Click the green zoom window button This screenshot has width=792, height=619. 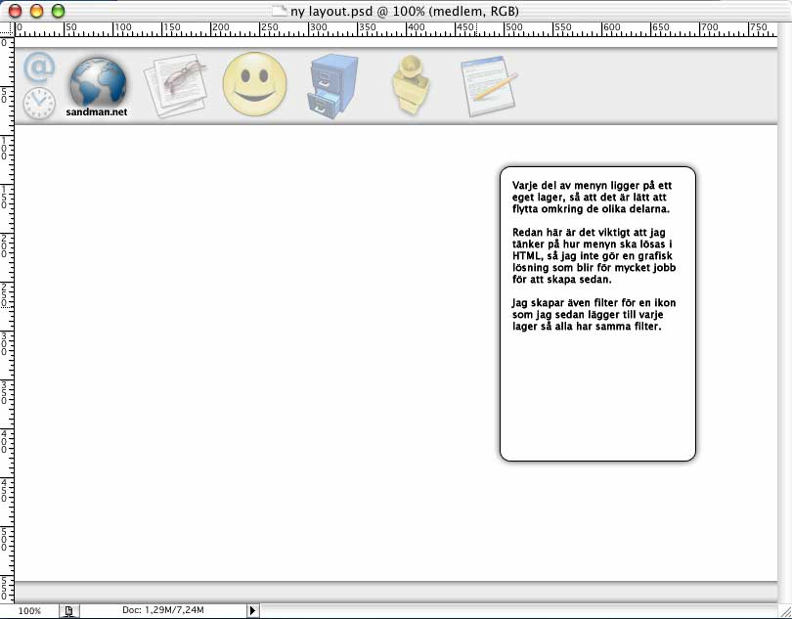click(58, 11)
